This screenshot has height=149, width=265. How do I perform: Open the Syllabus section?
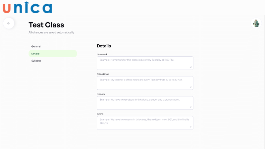point(36,61)
